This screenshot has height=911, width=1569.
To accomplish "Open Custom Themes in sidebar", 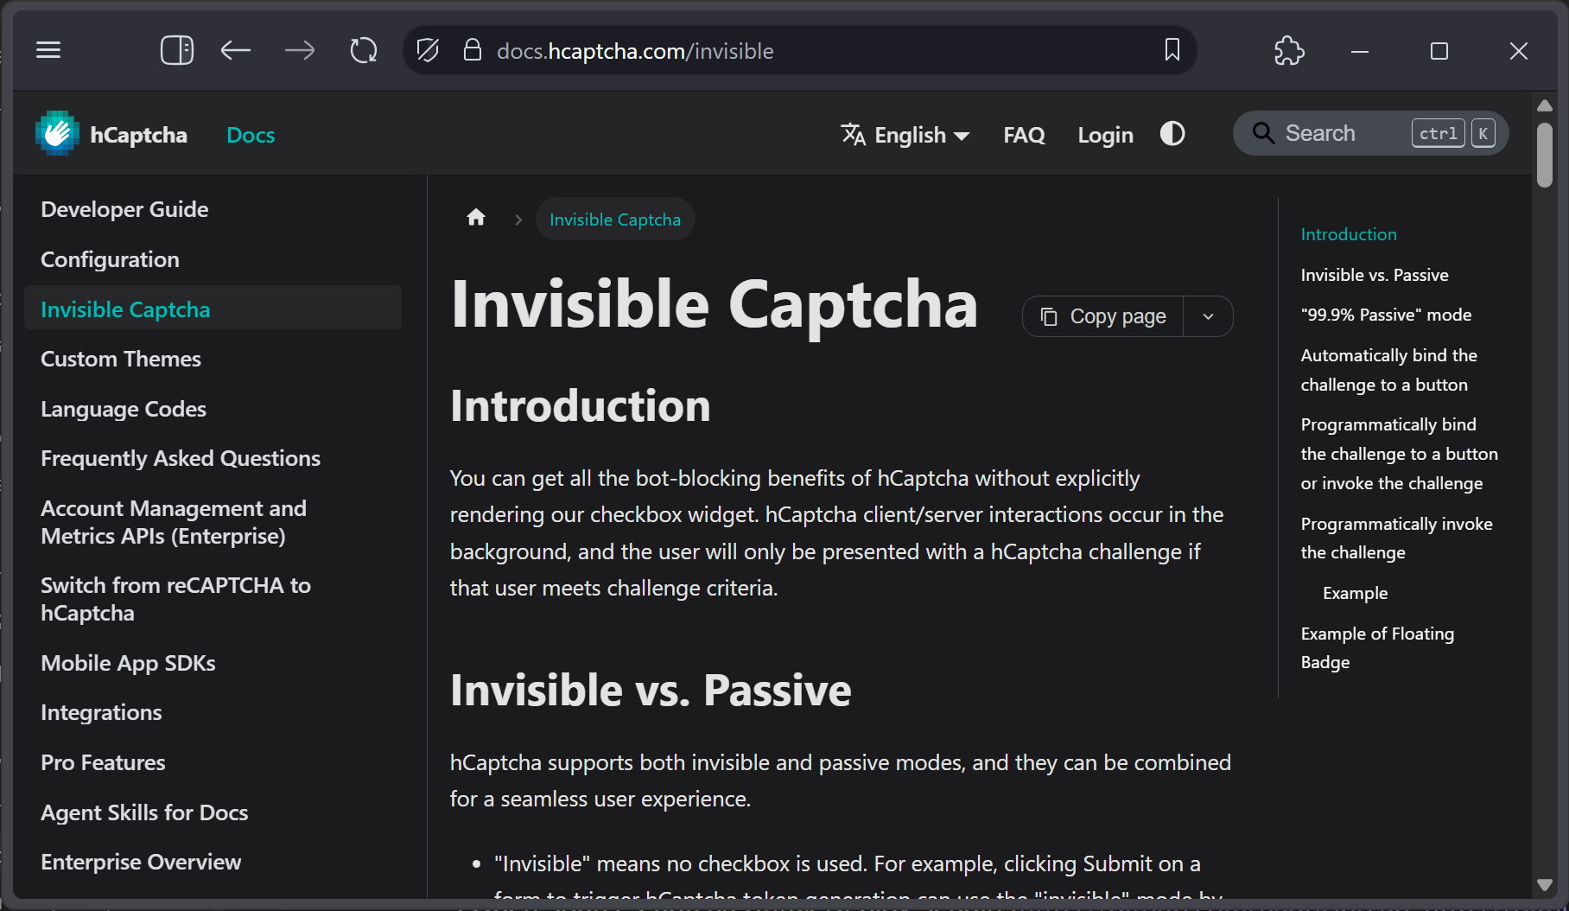I will coord(213,359).
